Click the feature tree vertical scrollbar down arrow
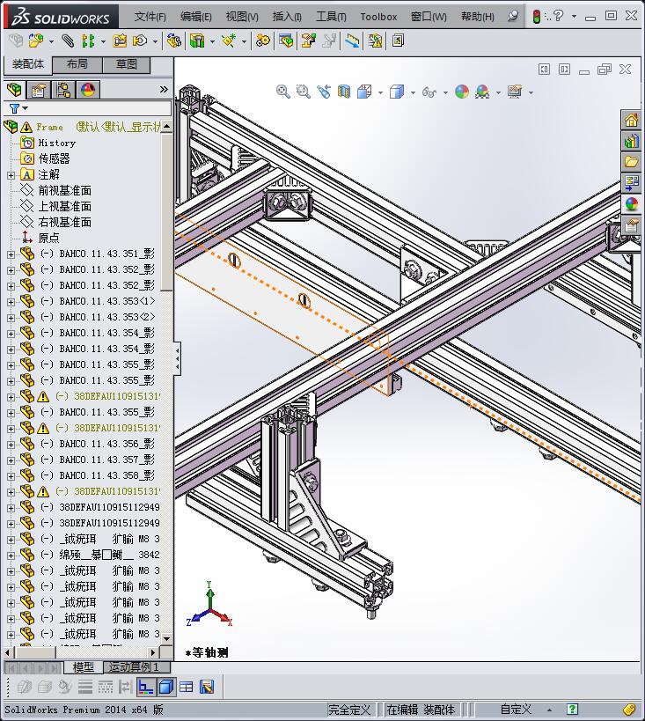The image size is (645, 721). pos(166,639)
